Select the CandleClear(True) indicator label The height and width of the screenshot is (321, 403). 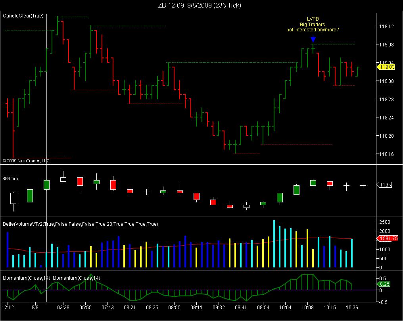23,16
